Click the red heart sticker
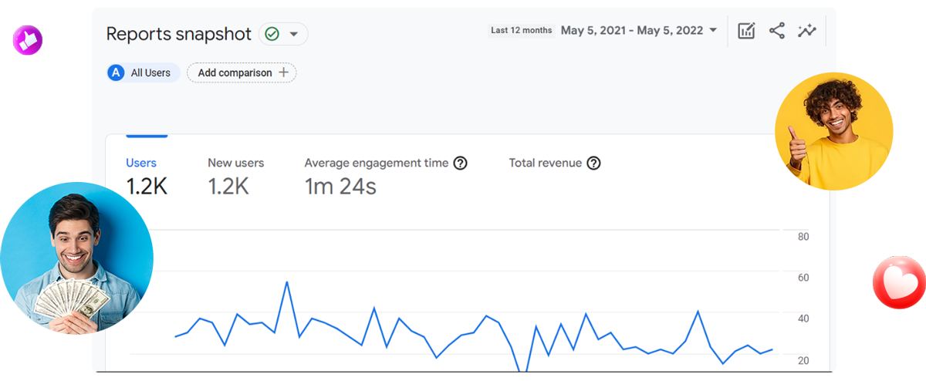926x381 pixels. [899, 283]
